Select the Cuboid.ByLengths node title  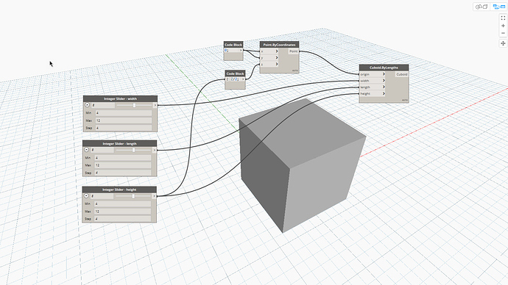pos(384,68)
